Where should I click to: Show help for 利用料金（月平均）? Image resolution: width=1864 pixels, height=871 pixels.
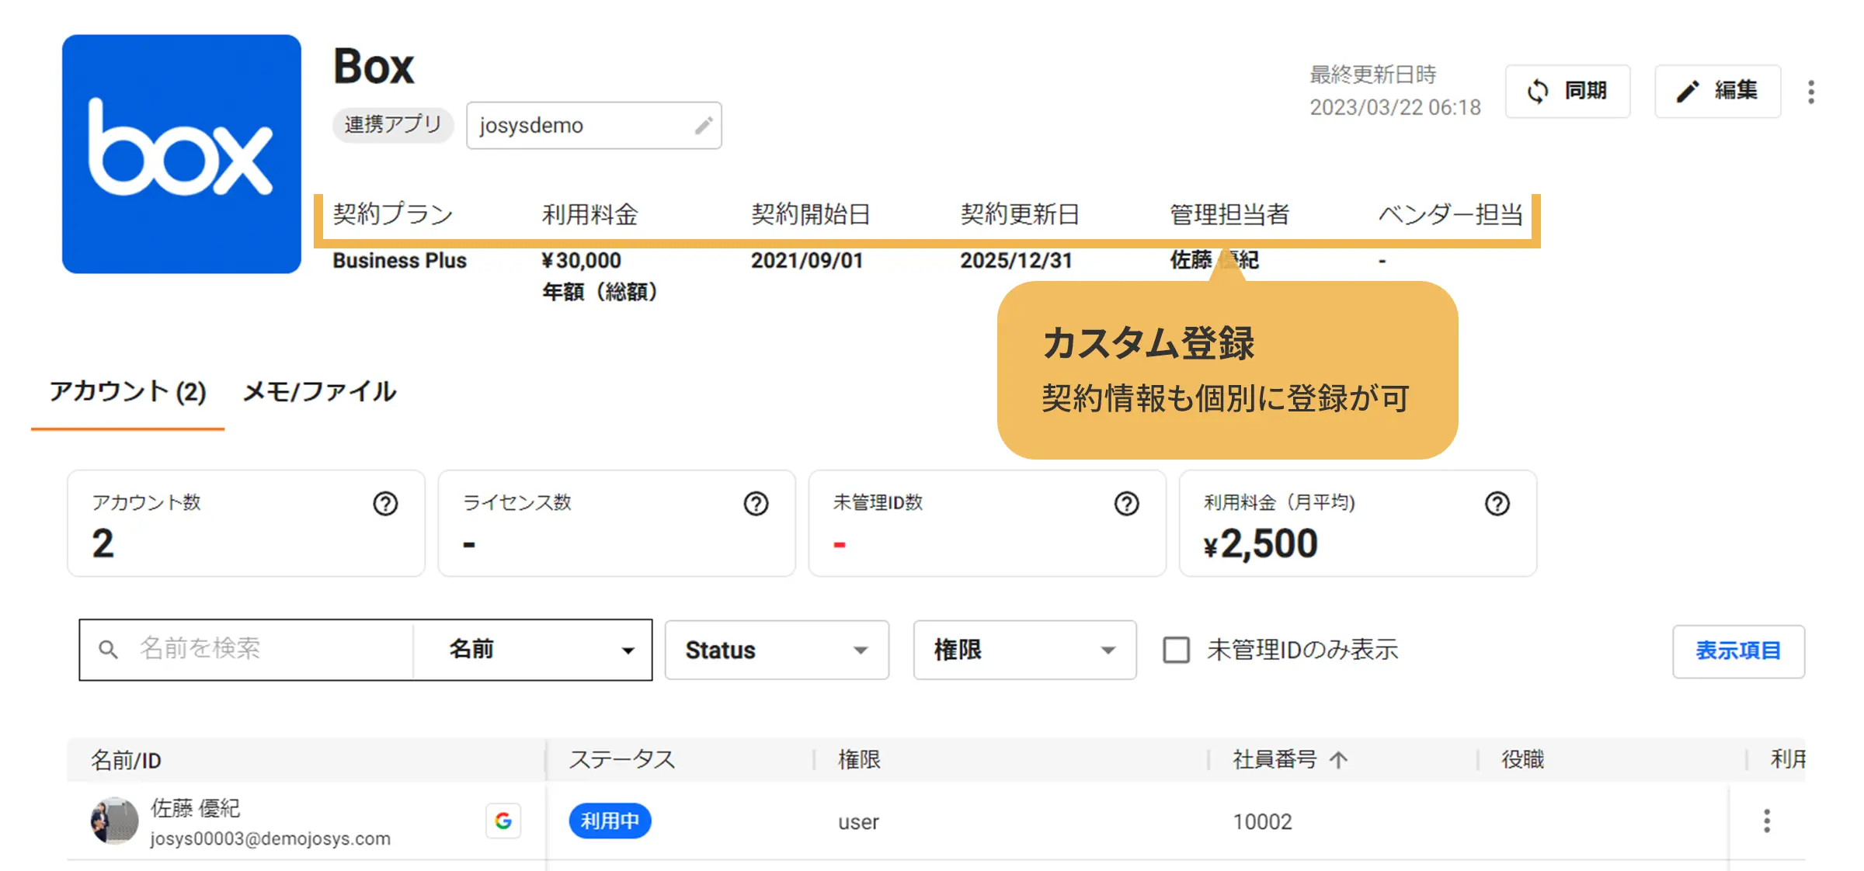(1497, 504)
